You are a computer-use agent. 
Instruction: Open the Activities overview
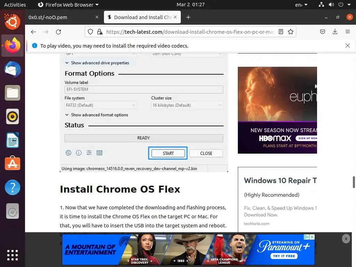point(15,5)
